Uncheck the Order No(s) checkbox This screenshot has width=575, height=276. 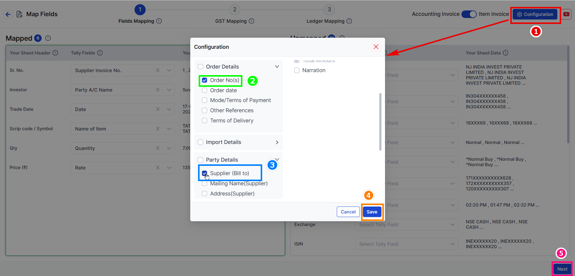point(205,80)
